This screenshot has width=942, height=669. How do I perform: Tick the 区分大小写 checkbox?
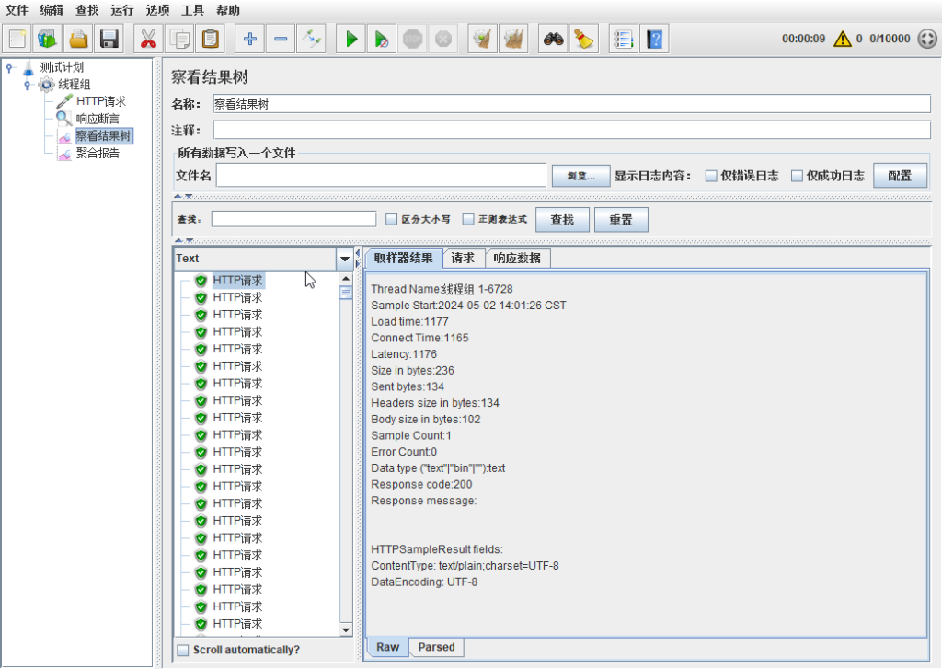tap(391, 220)
